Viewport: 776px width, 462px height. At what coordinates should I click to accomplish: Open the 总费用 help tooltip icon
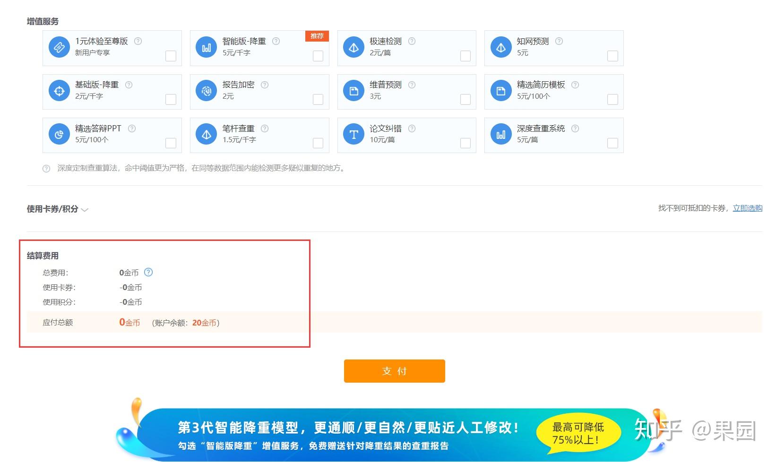click(148, 272)
